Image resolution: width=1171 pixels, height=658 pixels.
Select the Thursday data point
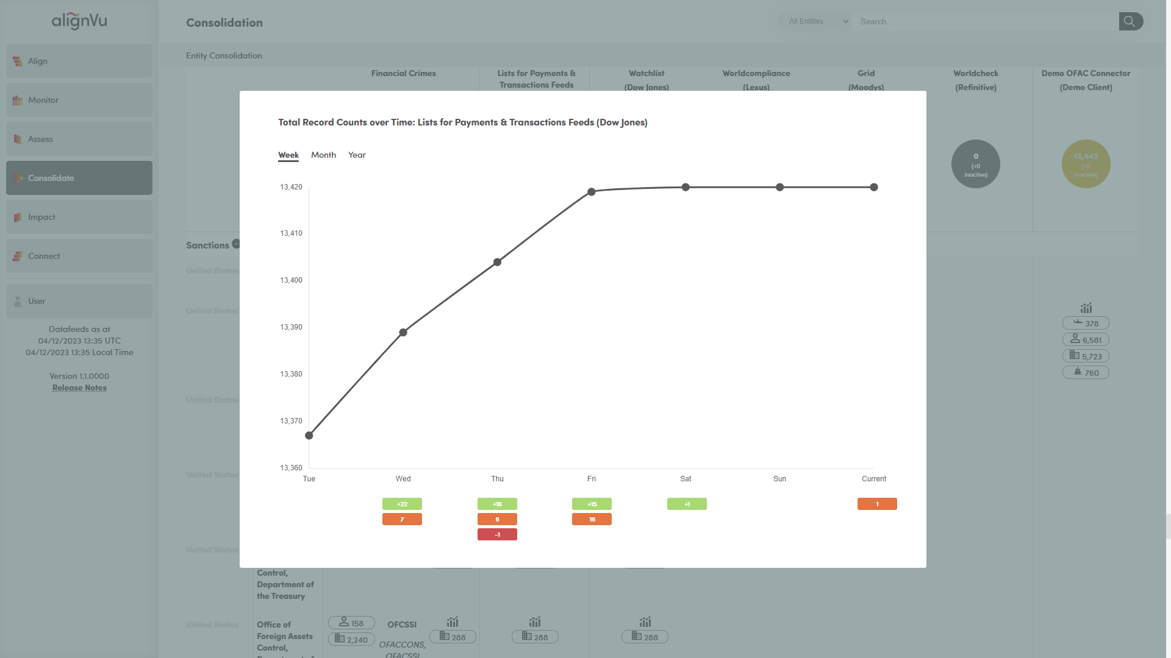click(x=498, y=262)
